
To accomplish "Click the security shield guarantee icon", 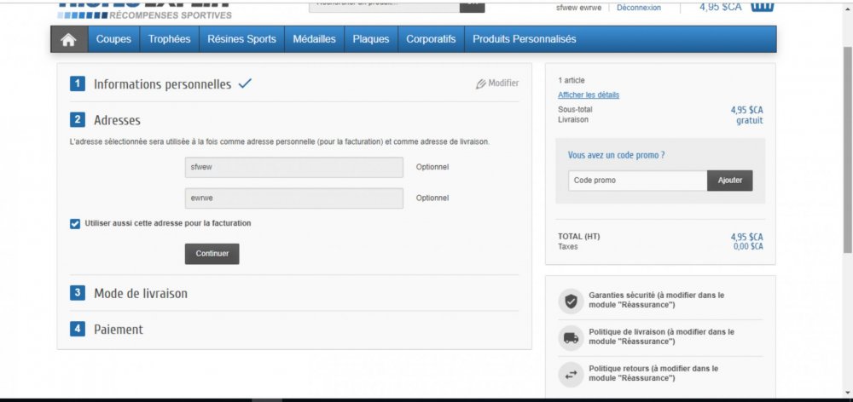I will click(x=571, y=301).
